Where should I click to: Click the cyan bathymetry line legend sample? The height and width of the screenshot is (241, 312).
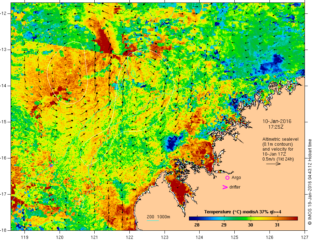(153, 220)
